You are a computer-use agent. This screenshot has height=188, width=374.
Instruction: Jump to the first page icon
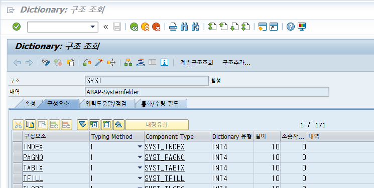[212, 27]
